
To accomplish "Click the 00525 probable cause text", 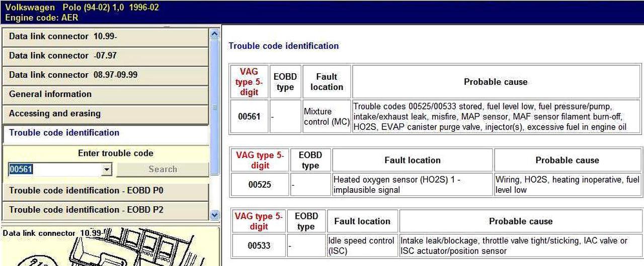I will coord(567,184).
